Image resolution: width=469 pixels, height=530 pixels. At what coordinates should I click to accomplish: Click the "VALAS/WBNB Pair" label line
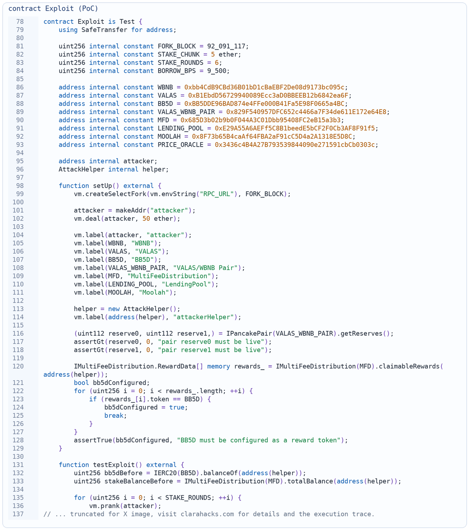point(159,268)
